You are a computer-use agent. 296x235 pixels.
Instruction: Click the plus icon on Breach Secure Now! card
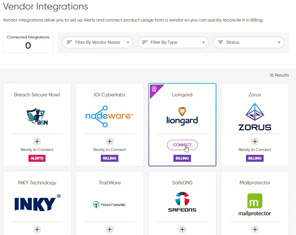pyautogui.click(x=37, y=141)
